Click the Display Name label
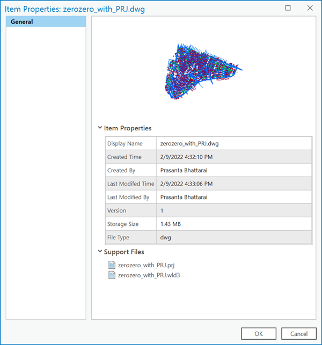Viewport: 322px width, 345px height. pos(125,144)
